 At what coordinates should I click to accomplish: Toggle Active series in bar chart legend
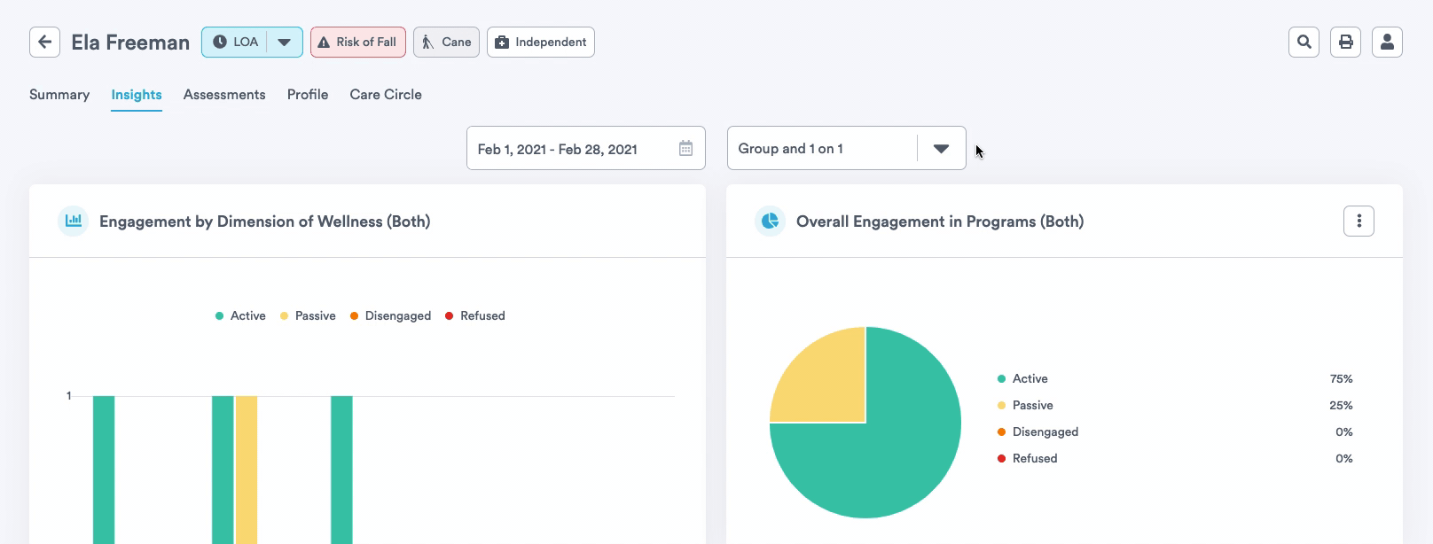pyautogui.click(x=240, y=316)
